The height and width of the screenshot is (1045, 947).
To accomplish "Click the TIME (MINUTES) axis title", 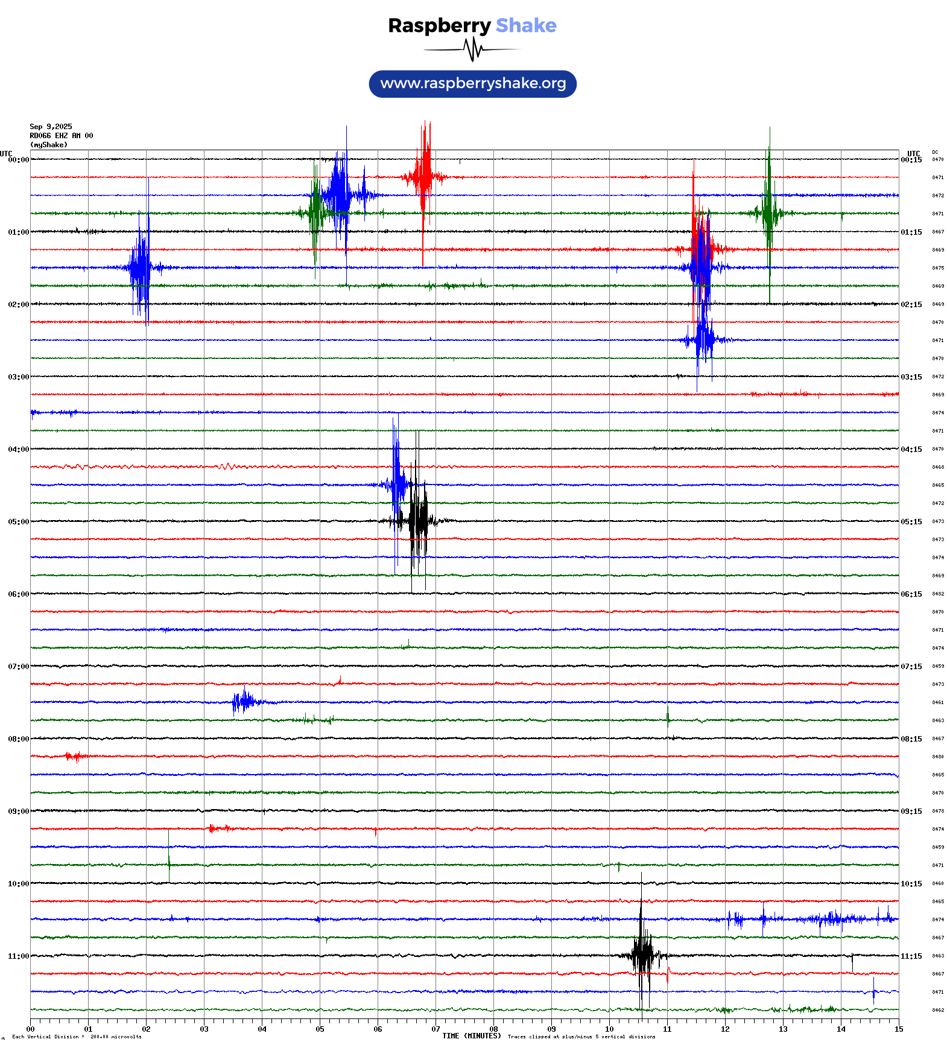I will (x=471, y=1036).
